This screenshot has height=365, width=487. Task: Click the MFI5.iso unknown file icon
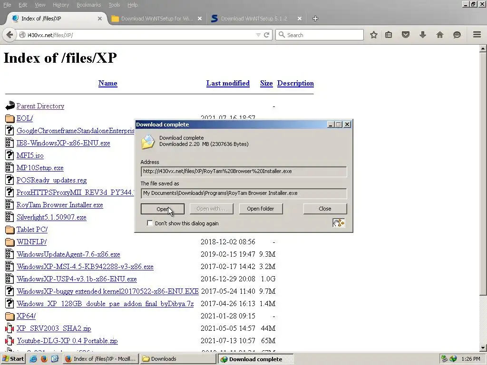click(x=10, y=155)
